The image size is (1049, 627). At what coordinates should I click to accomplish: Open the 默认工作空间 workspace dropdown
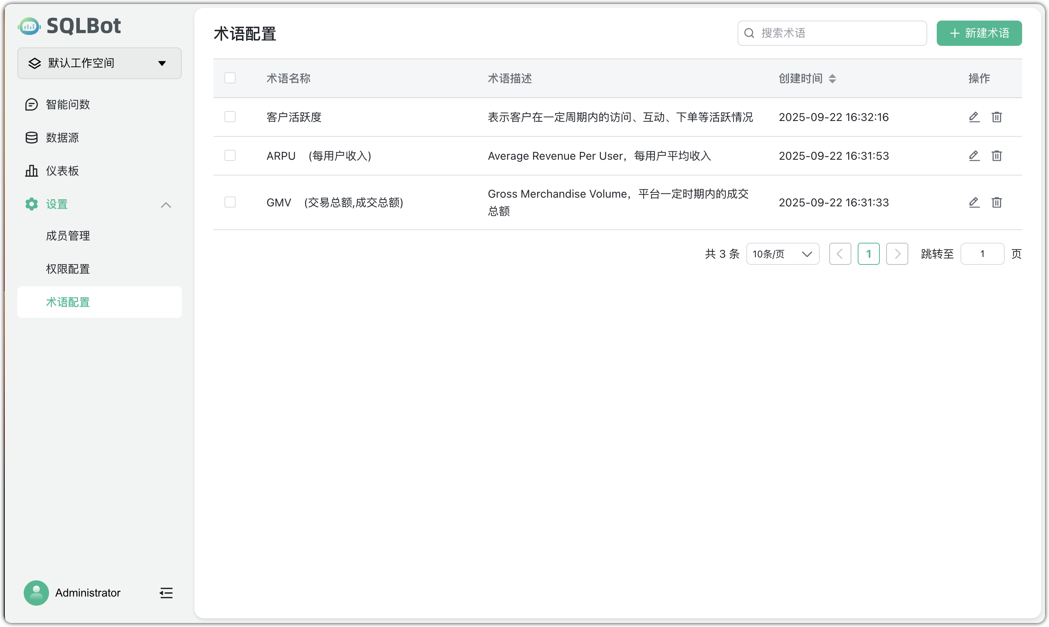coord(99,63)
